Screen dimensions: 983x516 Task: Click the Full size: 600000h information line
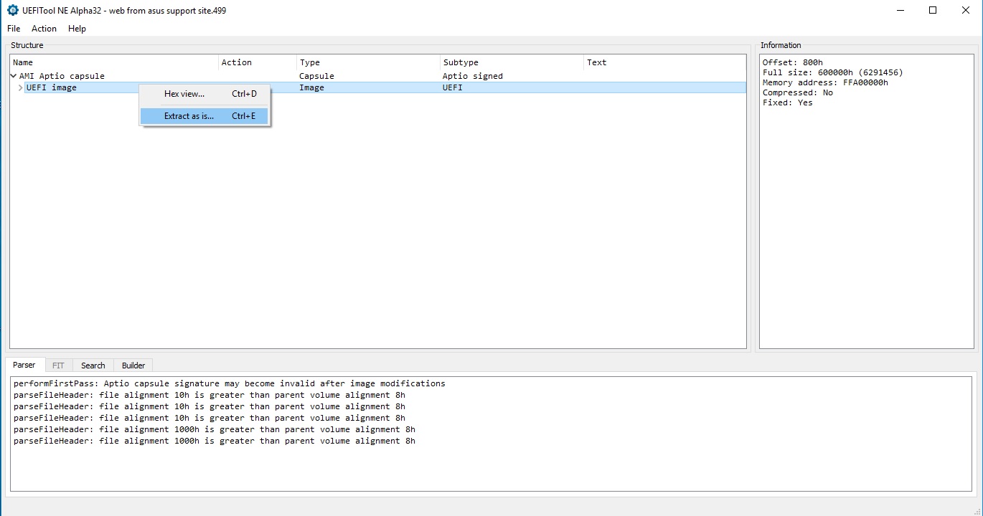833,72
